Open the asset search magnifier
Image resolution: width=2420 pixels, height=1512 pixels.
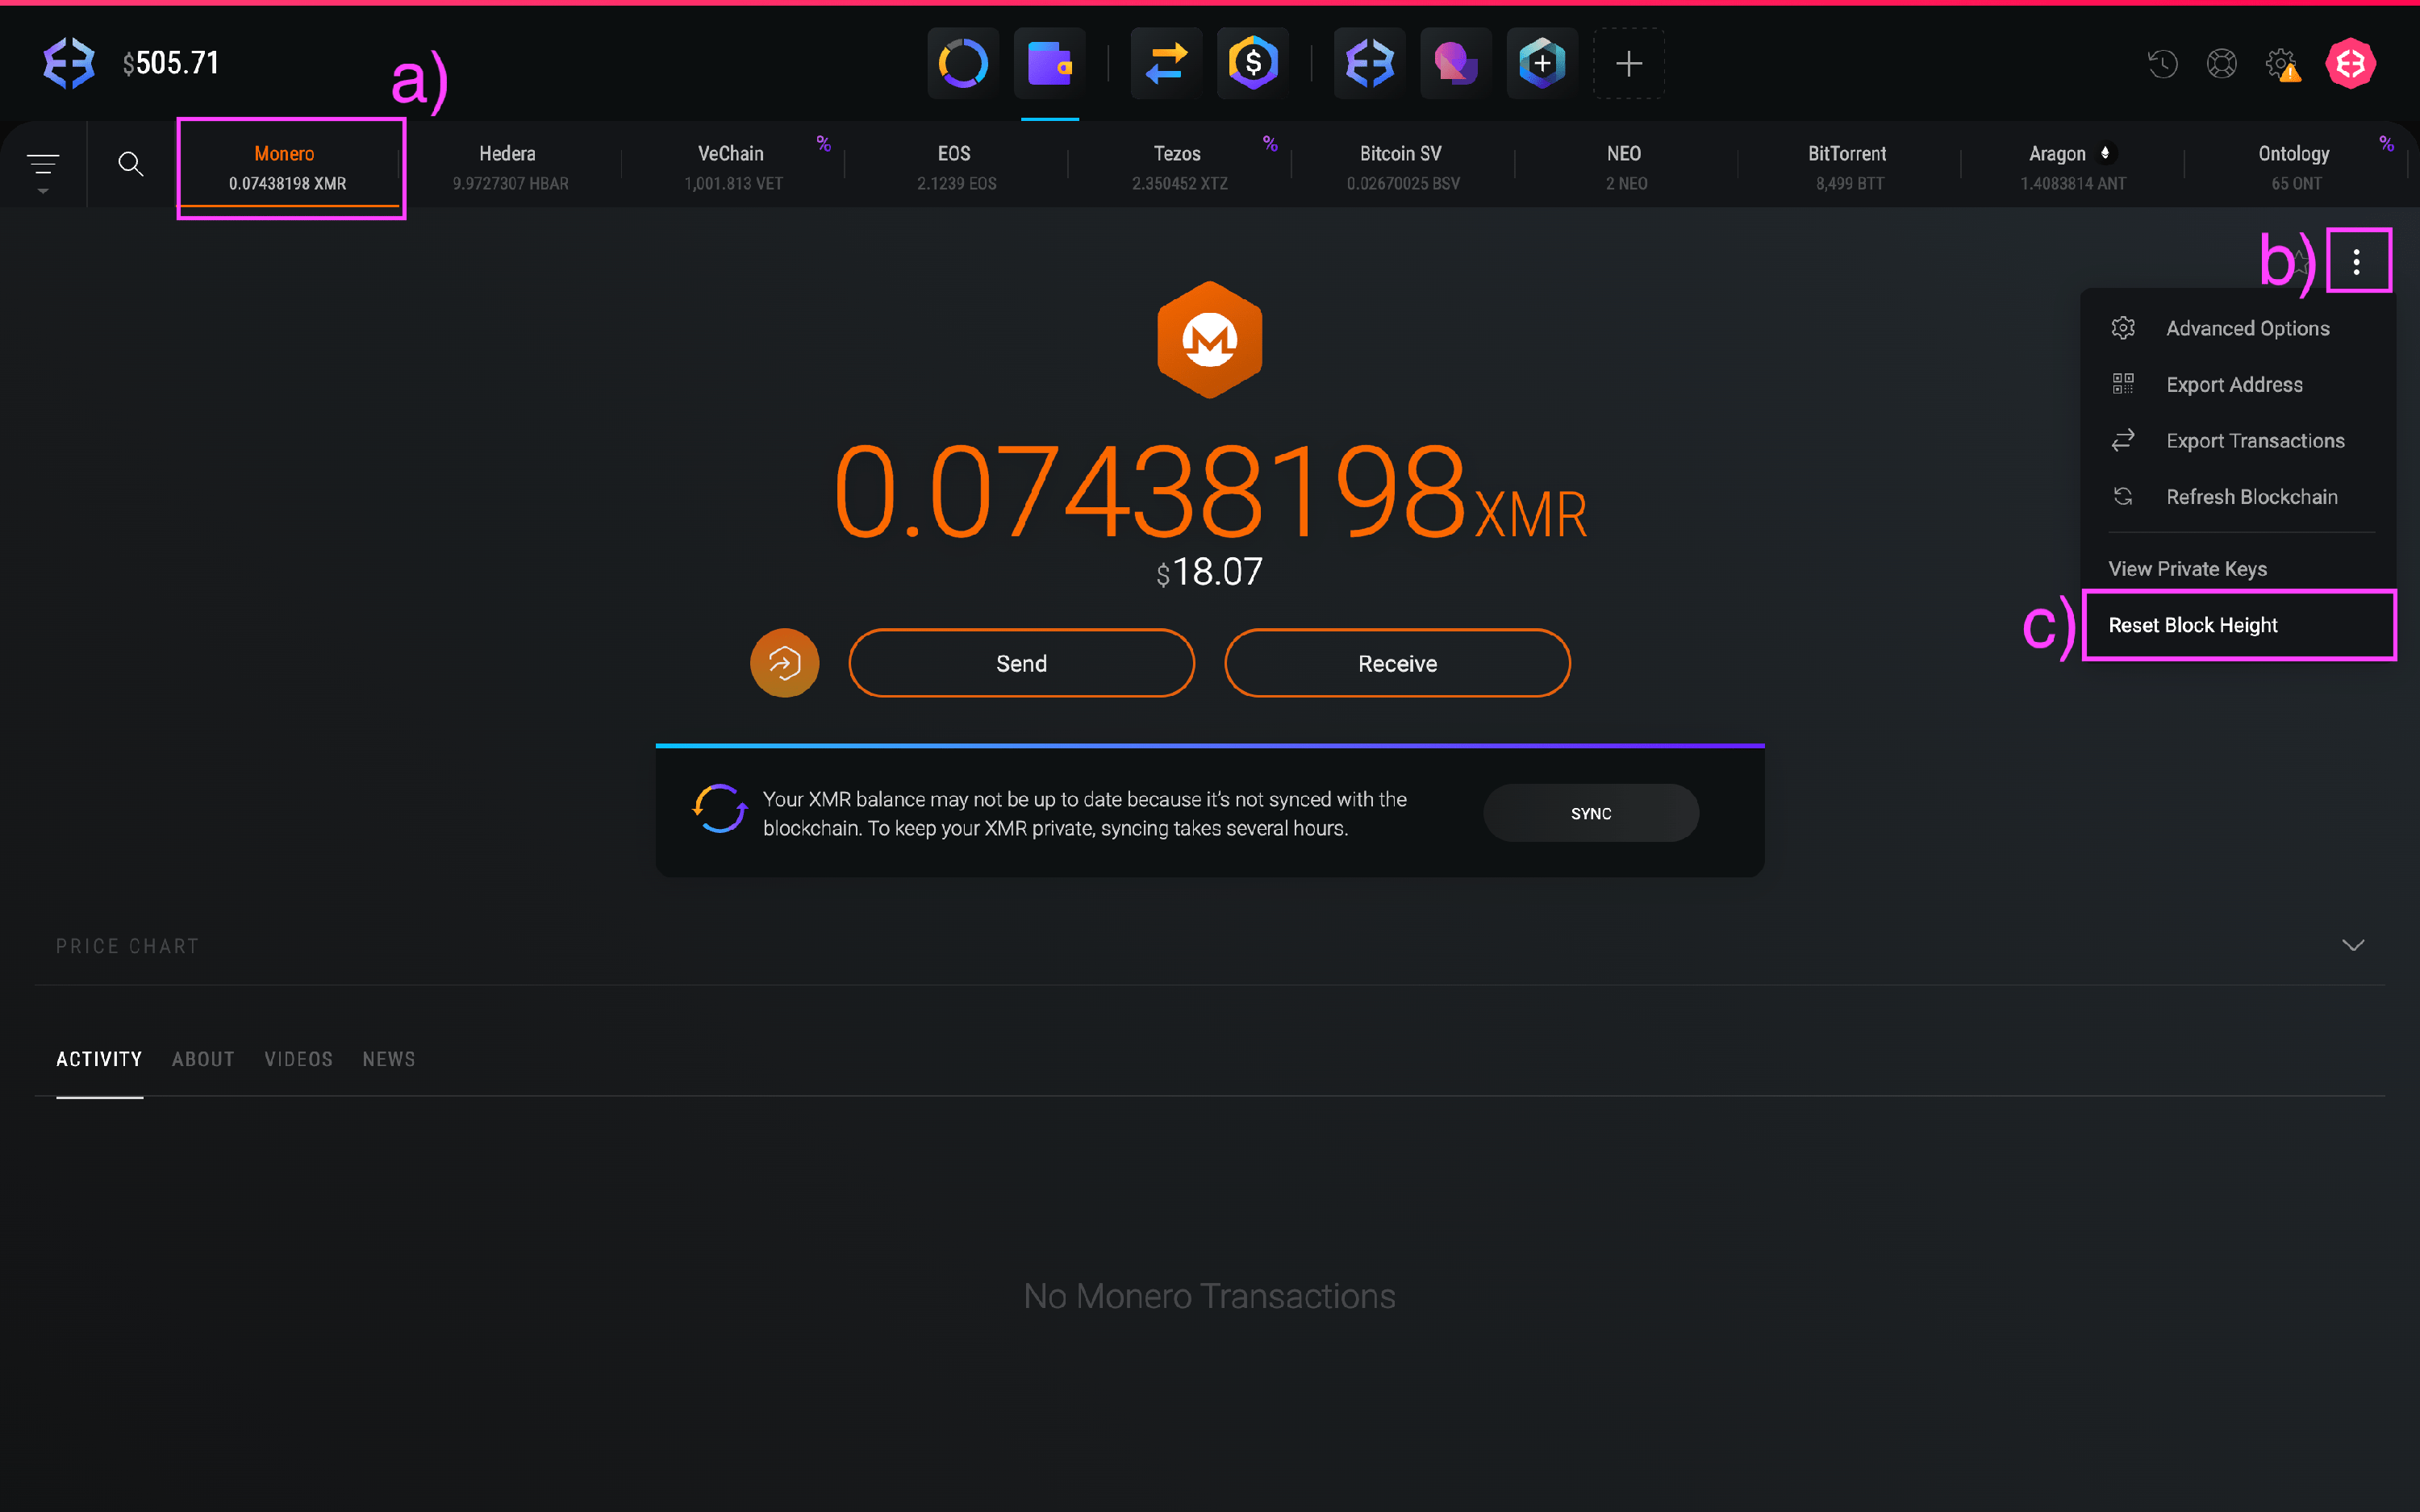pos(131,164)
